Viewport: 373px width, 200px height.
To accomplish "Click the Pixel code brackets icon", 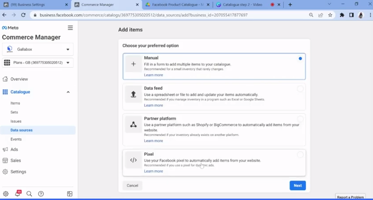I will pos(134,160).
